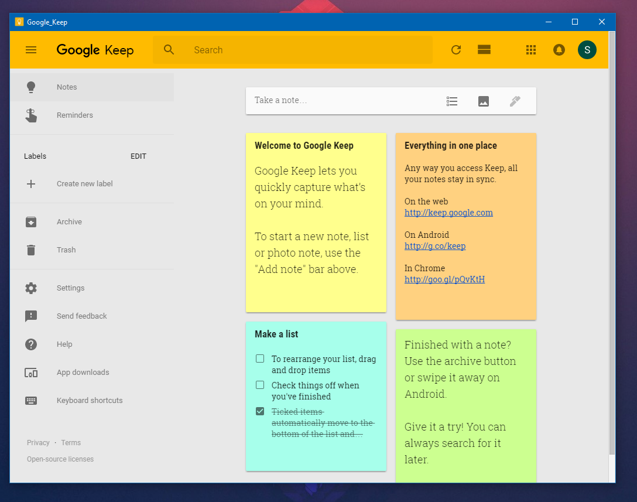Click the search magnifier icon
637x502 pixels.
(169, 50)
